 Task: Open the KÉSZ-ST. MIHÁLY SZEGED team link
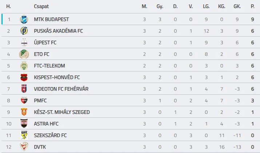click(62, 112)
